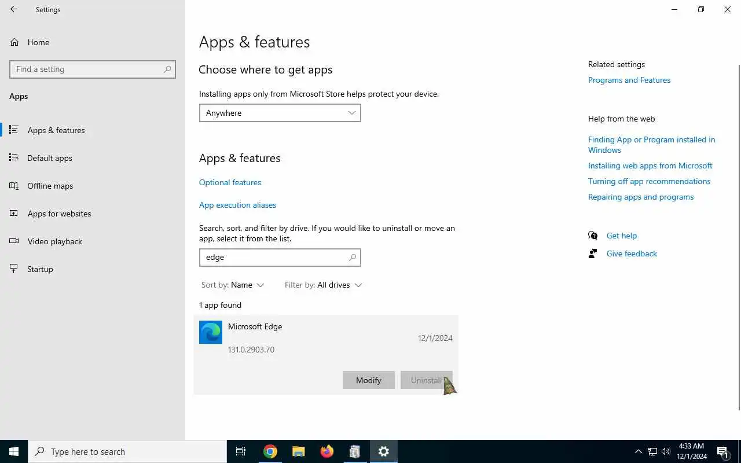The image size is (741, 463).
Task: Go back using the Settings back arrow
Action: pos(14,9)
